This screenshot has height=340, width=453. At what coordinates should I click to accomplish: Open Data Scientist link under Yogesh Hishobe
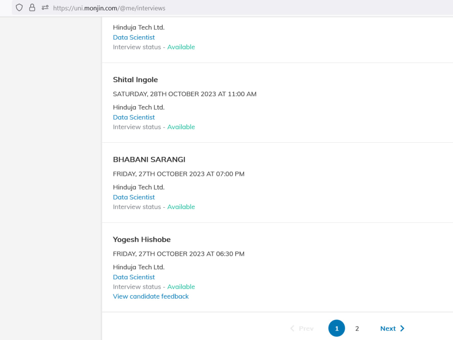coord(134,277)
